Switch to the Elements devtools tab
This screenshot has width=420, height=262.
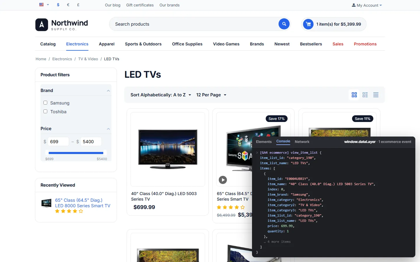(264, 142)
